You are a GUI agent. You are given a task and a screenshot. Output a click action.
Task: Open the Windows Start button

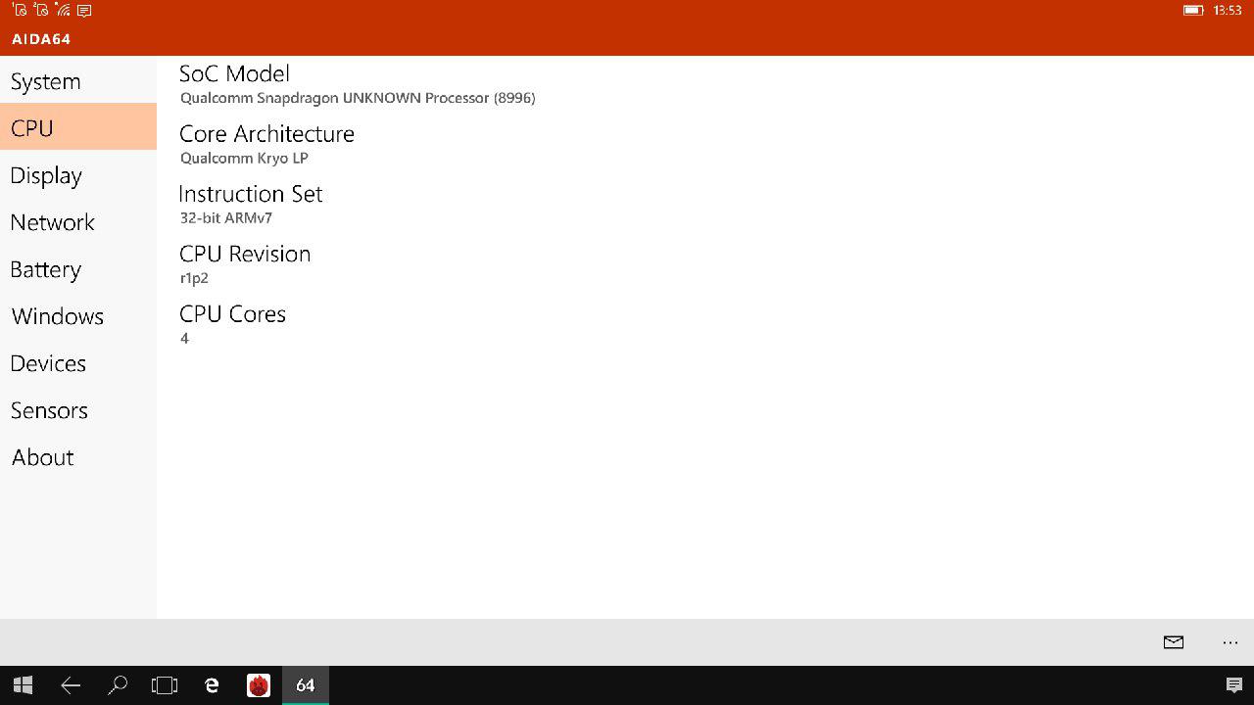coord(24,685)
